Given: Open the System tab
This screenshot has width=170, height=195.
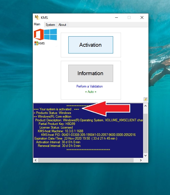Looking at the screenshot, I should (50, 25).
